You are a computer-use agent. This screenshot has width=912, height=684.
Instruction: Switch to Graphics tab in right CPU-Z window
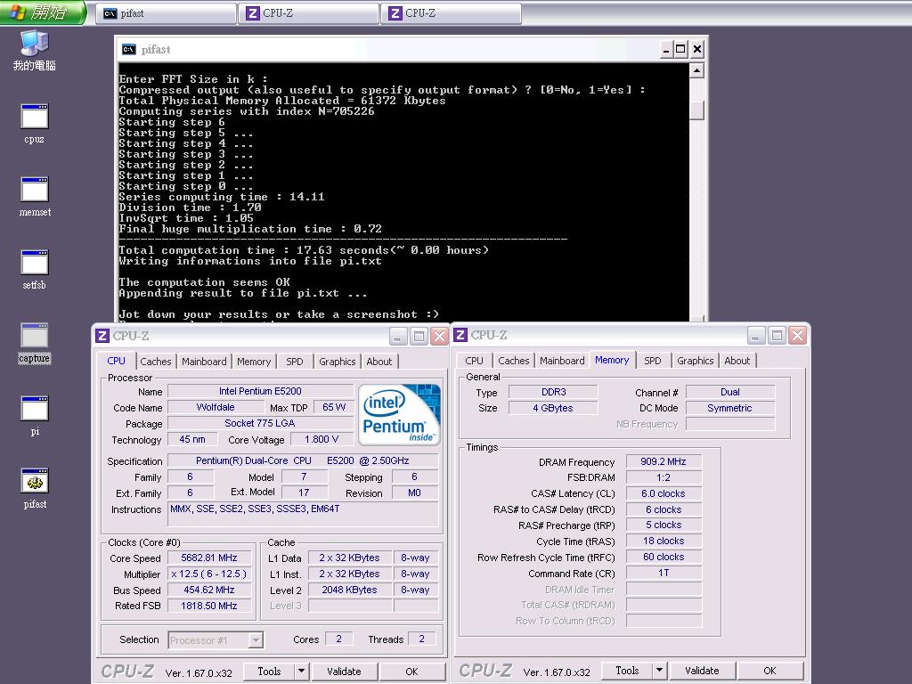click(695, 361)
